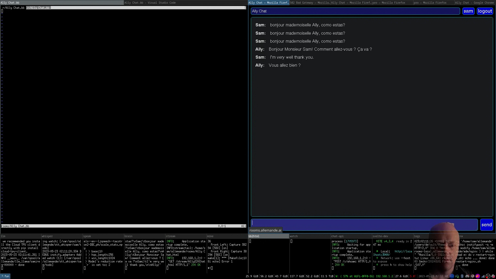Viewport: 496px width, 279px height.
Task: Open the Bluetooth tray icon
Action: click(x=462, y=276)
